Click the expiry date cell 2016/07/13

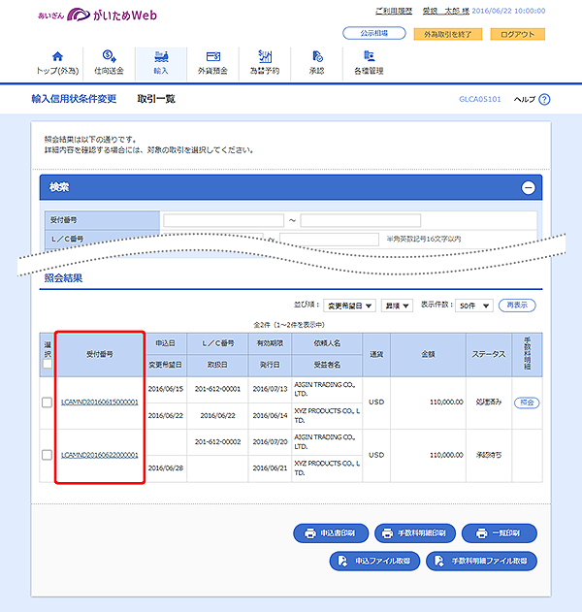click(270, 389)
